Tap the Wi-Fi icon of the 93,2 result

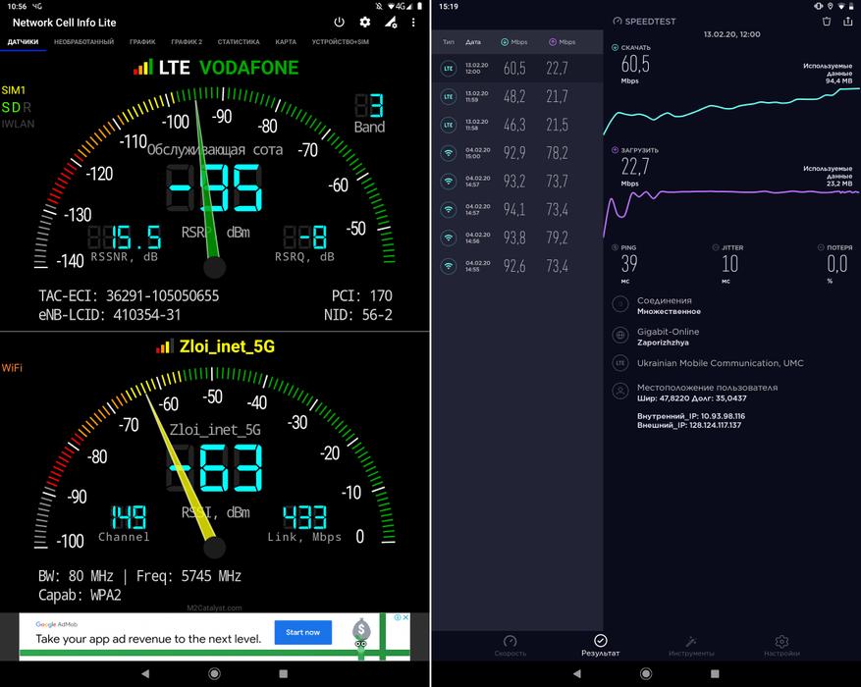[449, 182]
